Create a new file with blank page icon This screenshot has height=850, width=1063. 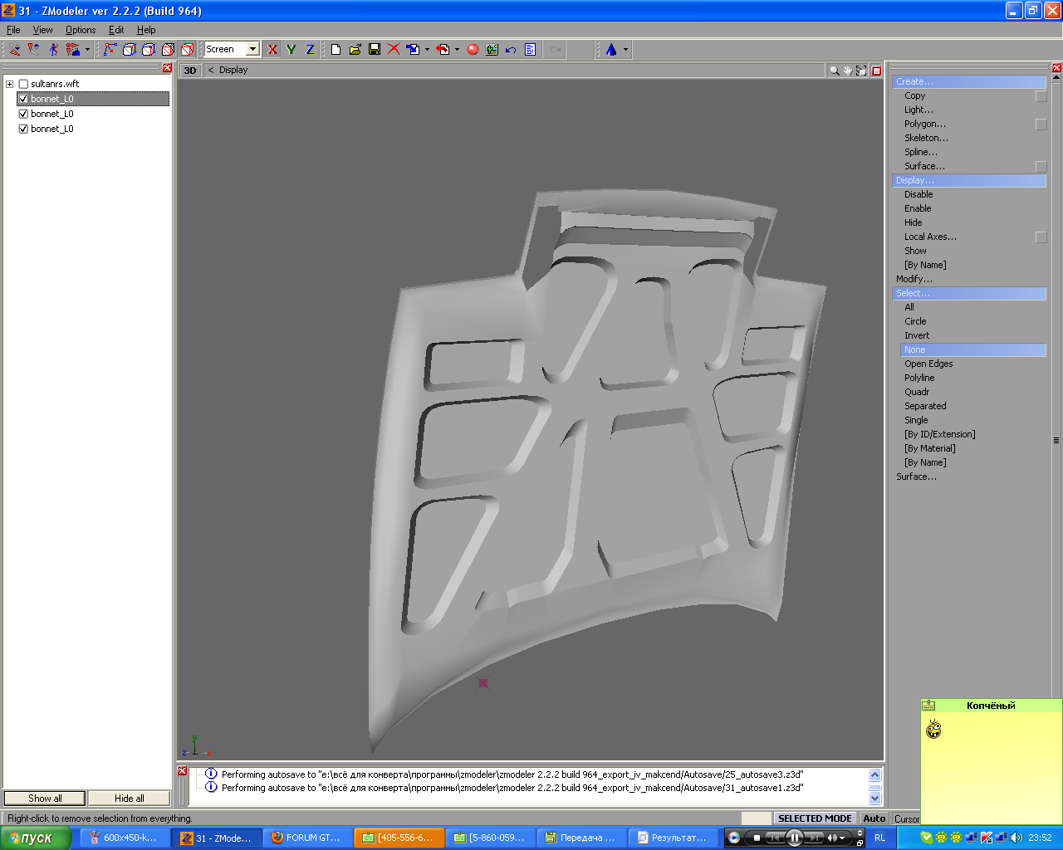(x=336, y=50)
